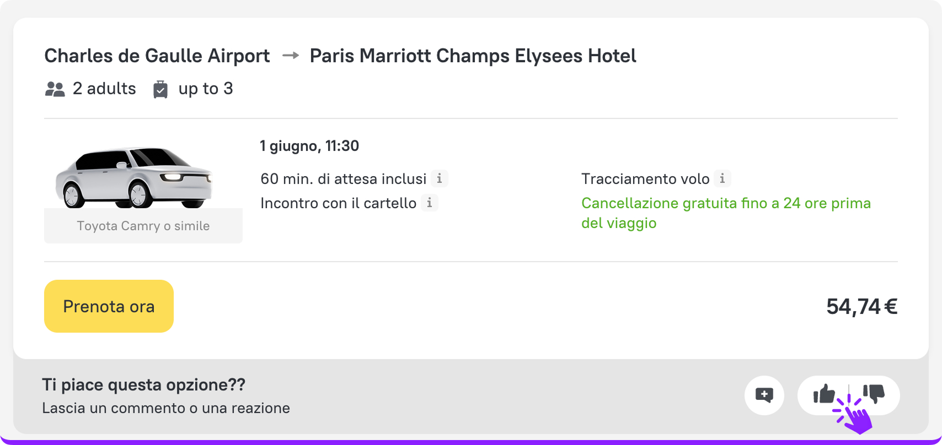Dislike this option with thumbs down

click(x=874, y=394)
